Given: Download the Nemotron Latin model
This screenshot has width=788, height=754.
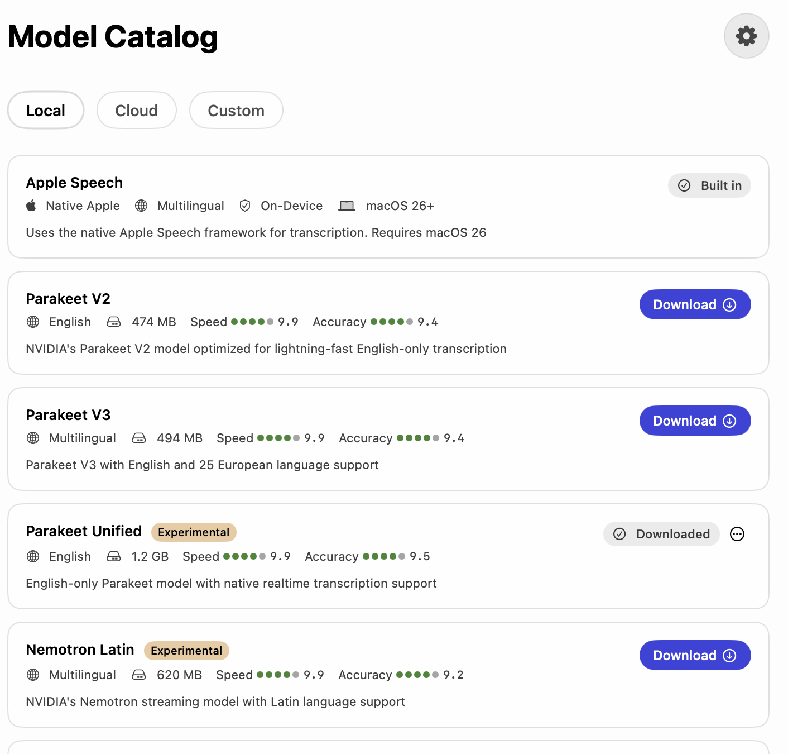Looking at the screenshot, I should 695,655.
